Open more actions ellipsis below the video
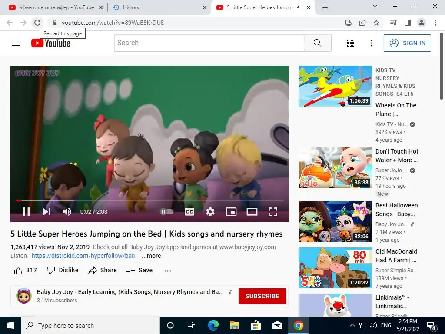The image size is (445, 334). click(x=168, y=271)
